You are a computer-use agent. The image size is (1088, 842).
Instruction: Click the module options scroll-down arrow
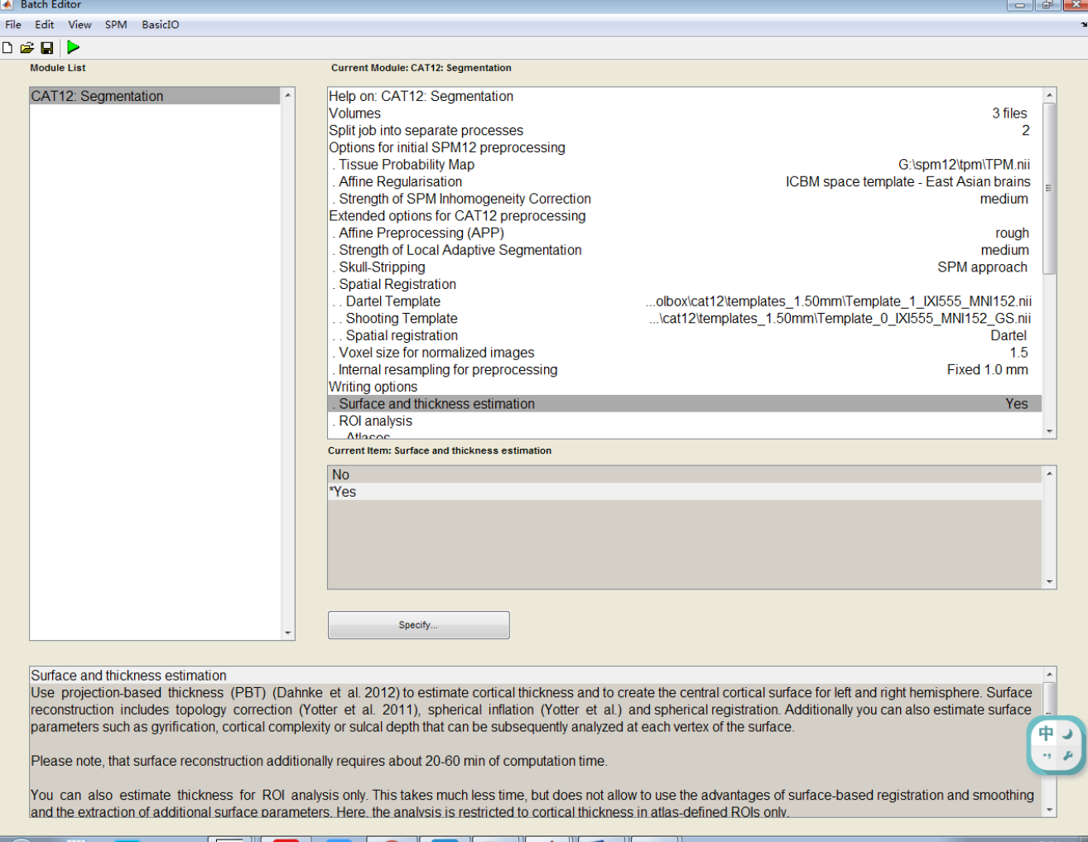[x=1049, y=431]
